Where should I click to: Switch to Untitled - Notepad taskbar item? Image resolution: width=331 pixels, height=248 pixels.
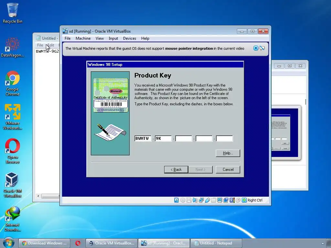tap(216, 243)
